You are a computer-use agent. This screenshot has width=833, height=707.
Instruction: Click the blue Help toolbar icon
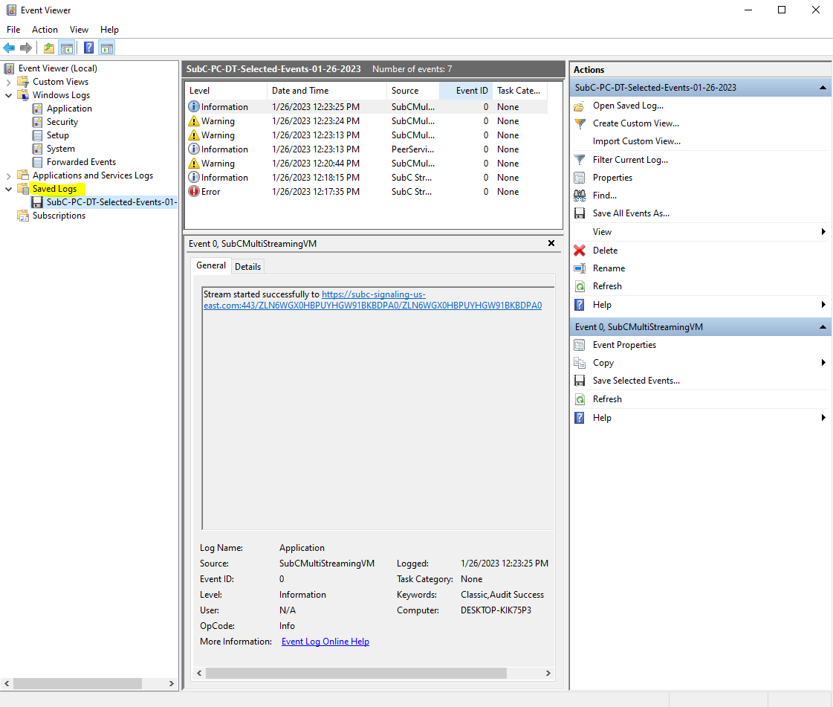tap(88, 48)
